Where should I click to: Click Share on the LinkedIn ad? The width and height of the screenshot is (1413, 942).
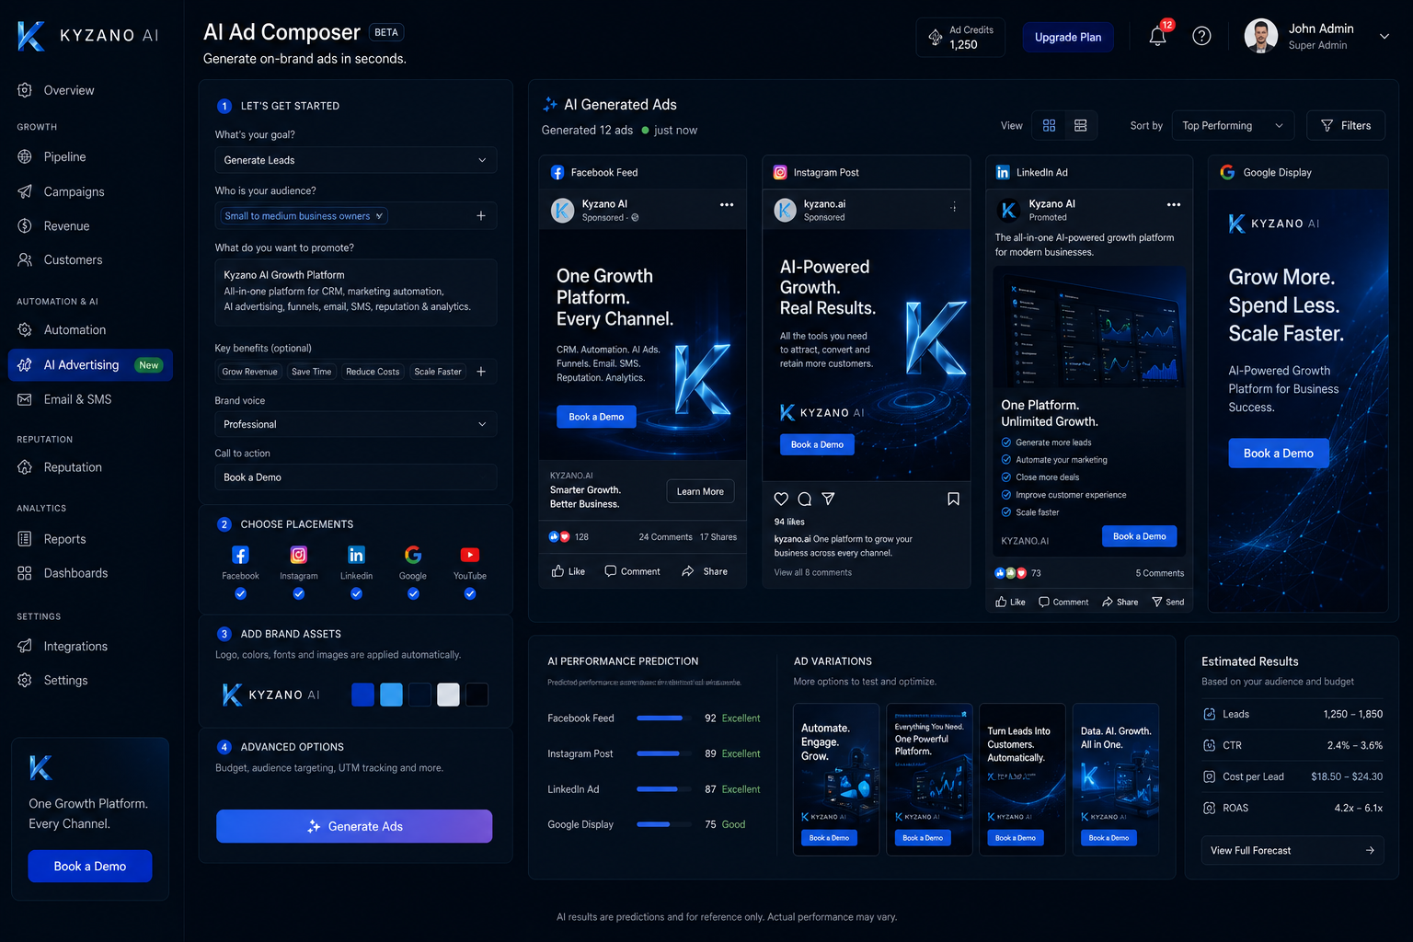(x=1120, y=602)
